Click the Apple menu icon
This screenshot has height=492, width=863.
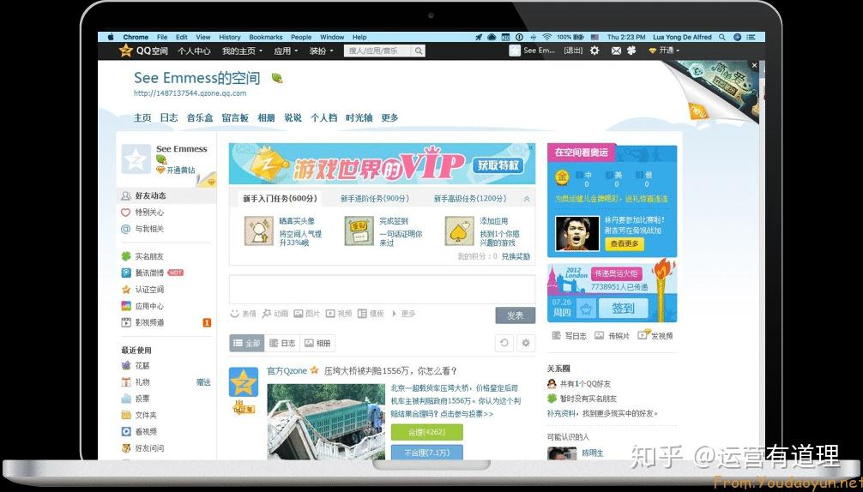(x=110, y=37)
